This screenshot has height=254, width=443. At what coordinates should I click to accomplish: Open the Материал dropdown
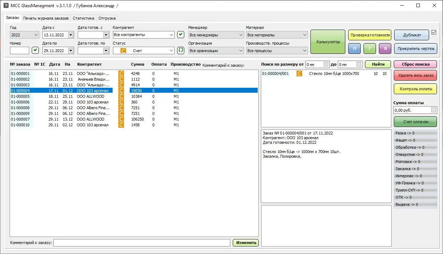[x=304, y=35]
